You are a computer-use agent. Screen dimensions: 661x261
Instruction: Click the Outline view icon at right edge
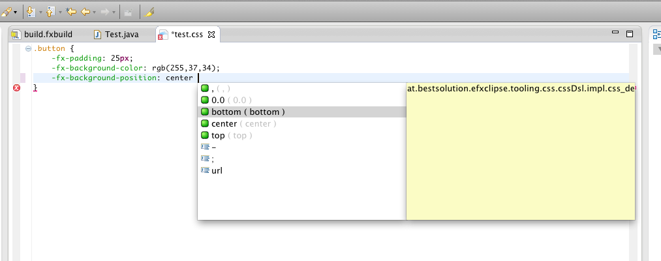pyautogui.click(x=656, y=35)
